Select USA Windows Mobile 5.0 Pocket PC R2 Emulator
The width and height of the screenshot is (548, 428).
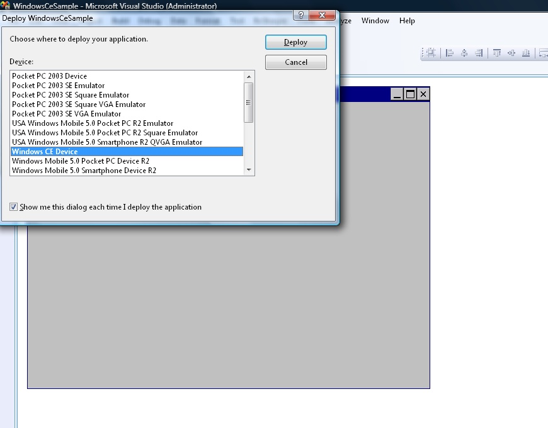tap(127, 123)
